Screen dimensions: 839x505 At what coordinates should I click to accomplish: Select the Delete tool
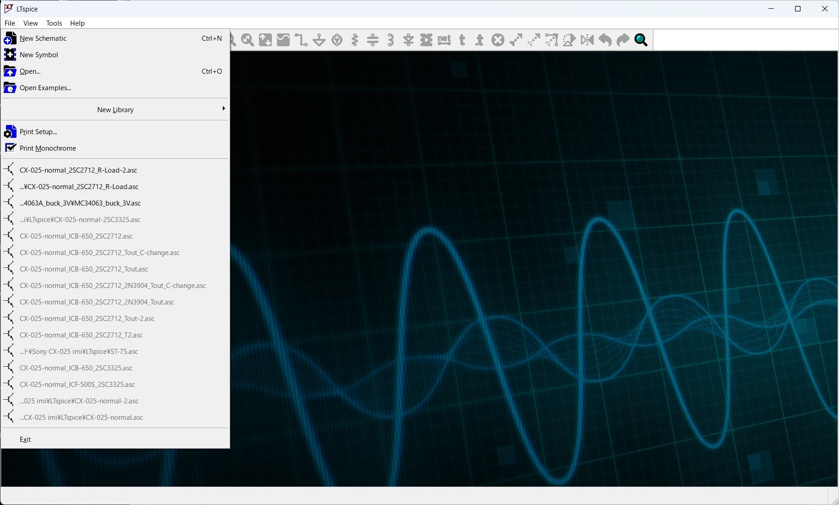[498, 40]
